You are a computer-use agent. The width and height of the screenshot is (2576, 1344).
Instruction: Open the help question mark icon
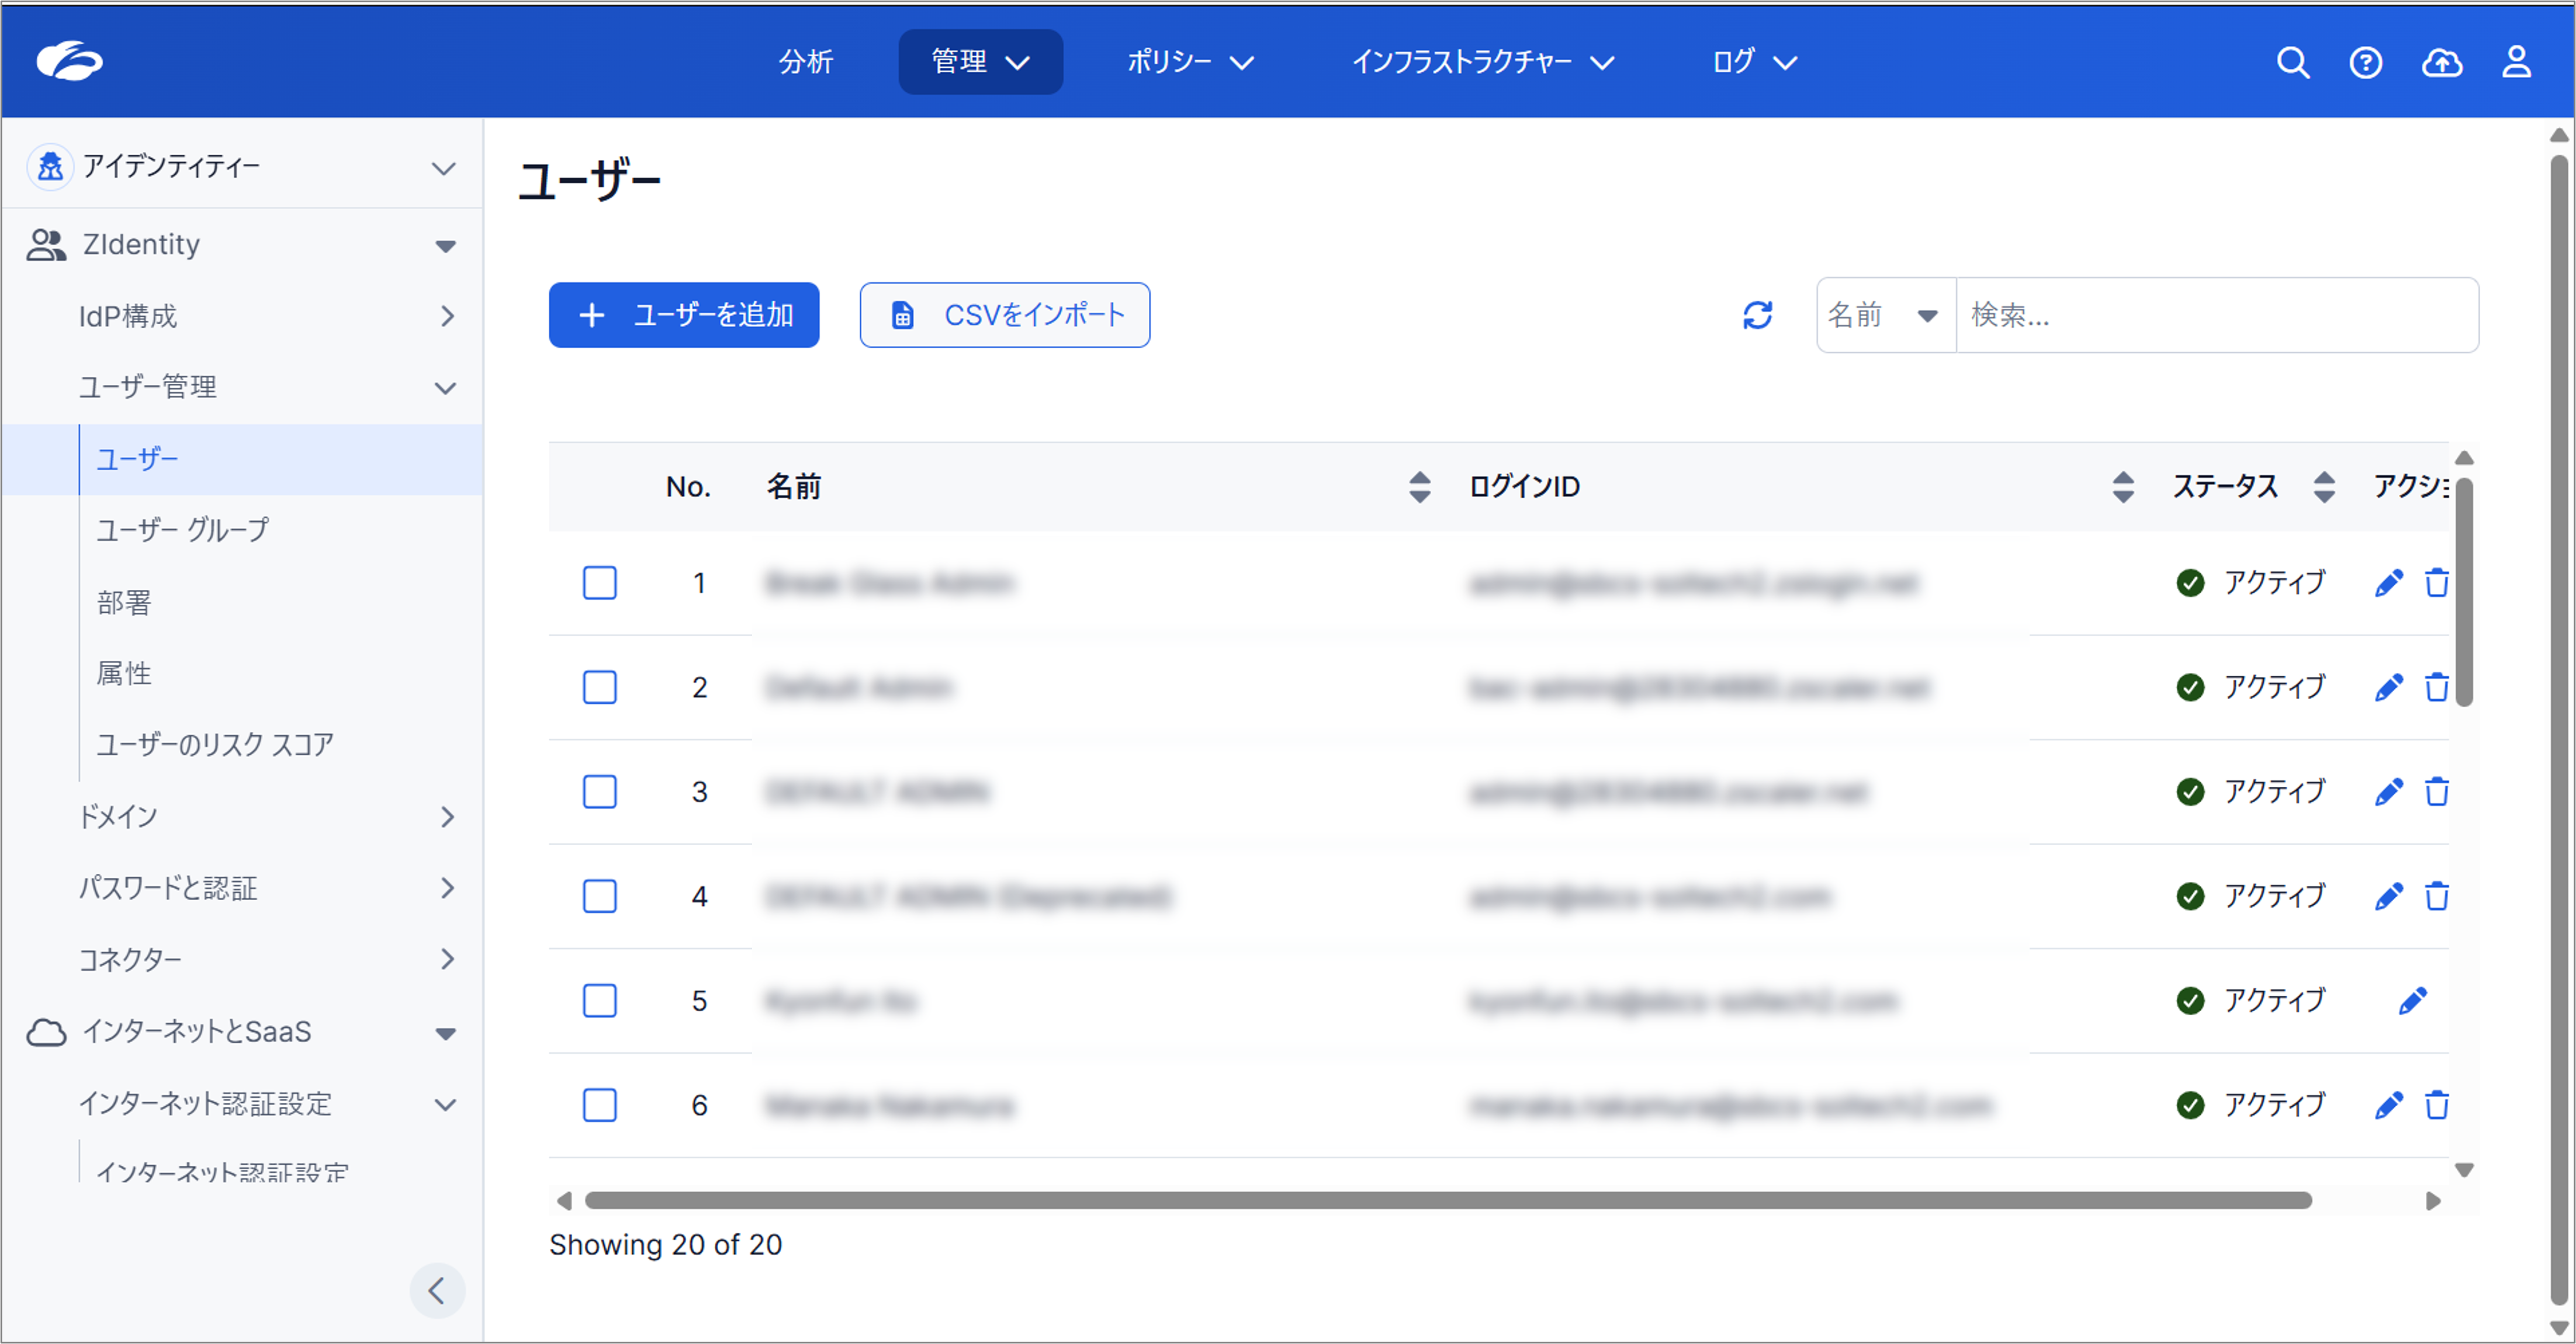[x=2365, y=63]
